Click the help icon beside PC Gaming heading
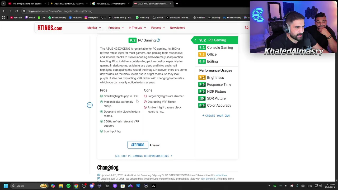Viewport: 338px width, 190px height. point(158,40)
